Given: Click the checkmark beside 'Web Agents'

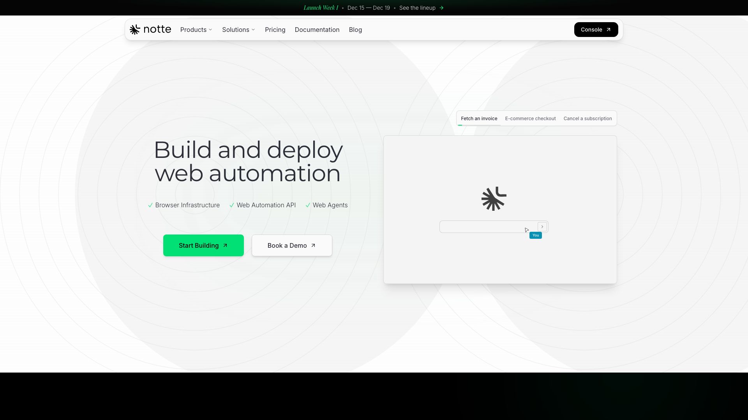Looking at the screenshot, I should 308,205.
